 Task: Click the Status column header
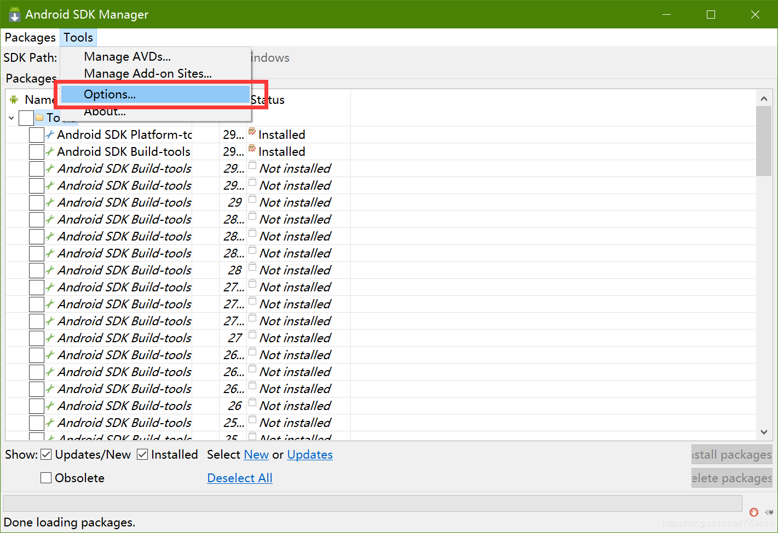[298, 99]
